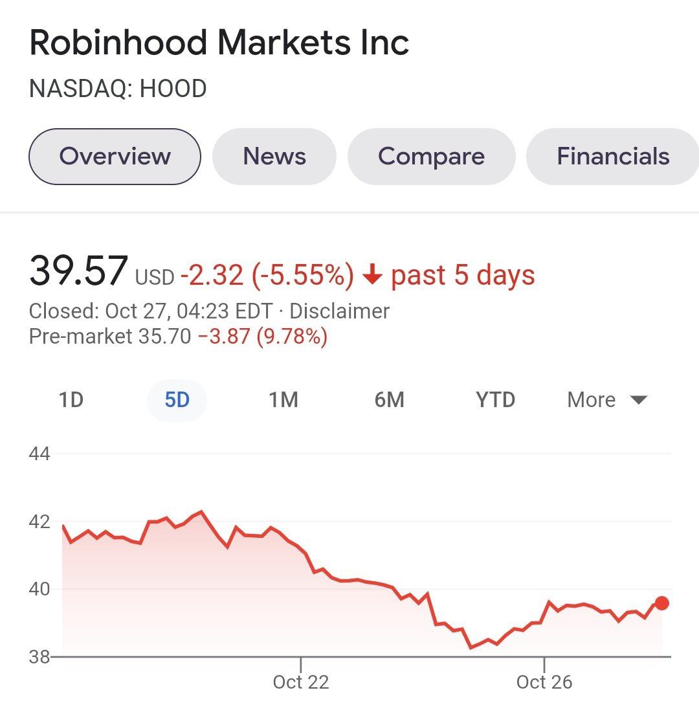Click the NASDAQ: HOOD ticker text
Image resolution: width=699 pixels, height=721 pixels.
click(x=118, y=89)
